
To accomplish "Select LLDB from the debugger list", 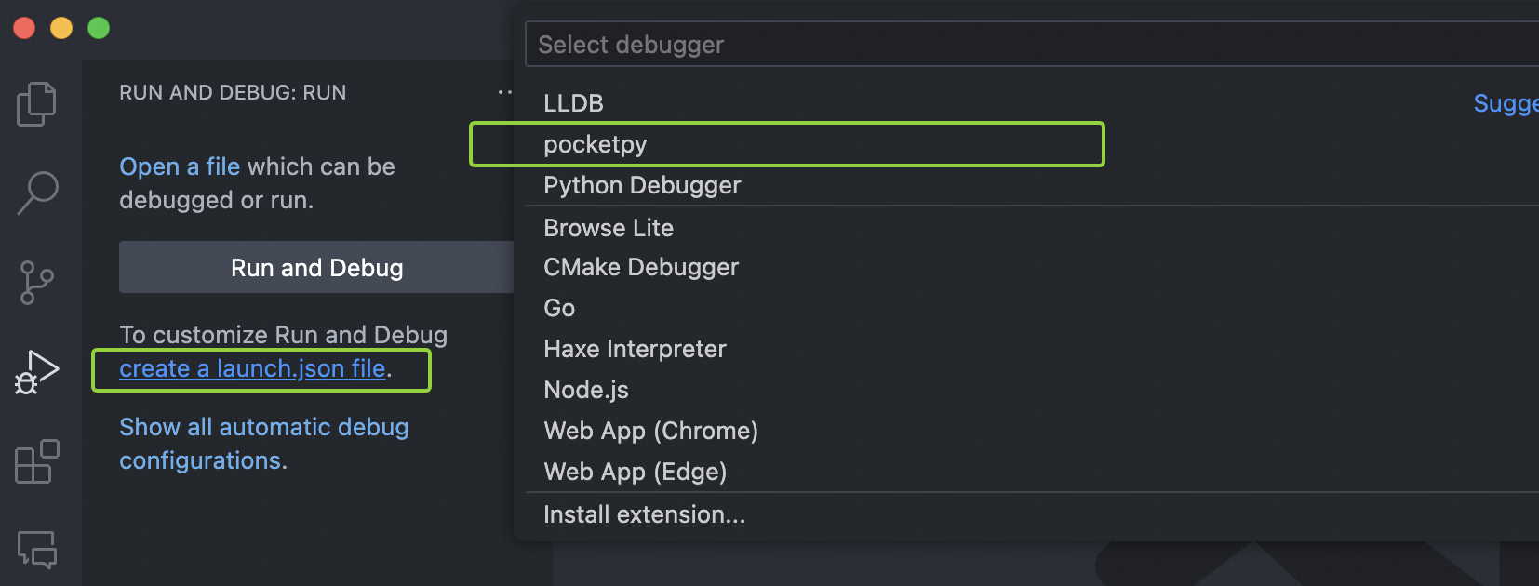I will 573,103.
